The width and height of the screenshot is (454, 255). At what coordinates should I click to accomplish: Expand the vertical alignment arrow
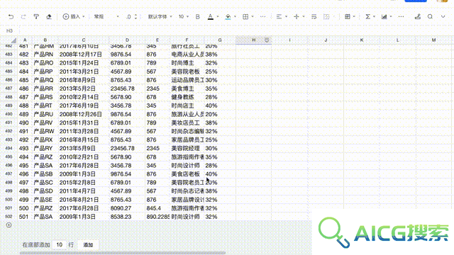[x=304, y=17]
